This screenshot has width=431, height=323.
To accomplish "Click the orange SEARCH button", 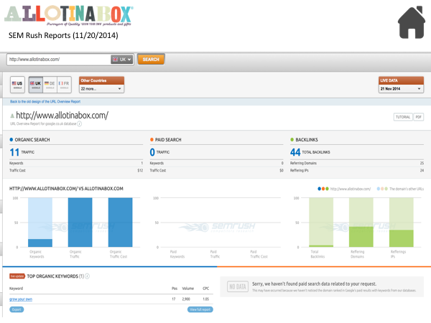I will click(x=151, y=60).
